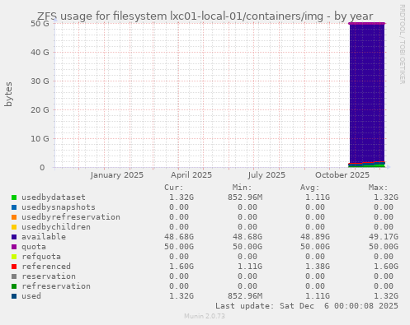The width and height of the screenshot is (410, 325).
Task: Click the referenced legend label
Action: click(46, 267)
